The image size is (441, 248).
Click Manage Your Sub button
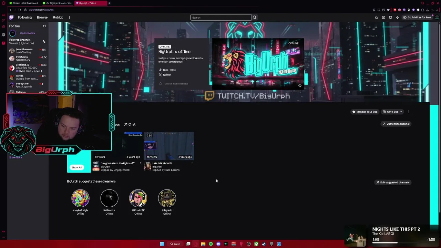(x=365, y=112)
